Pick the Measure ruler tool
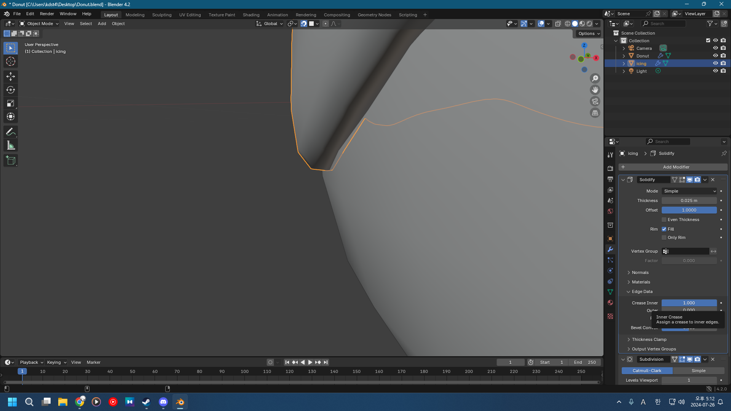This screenshot has height=411, width=731. pos(11,145)
